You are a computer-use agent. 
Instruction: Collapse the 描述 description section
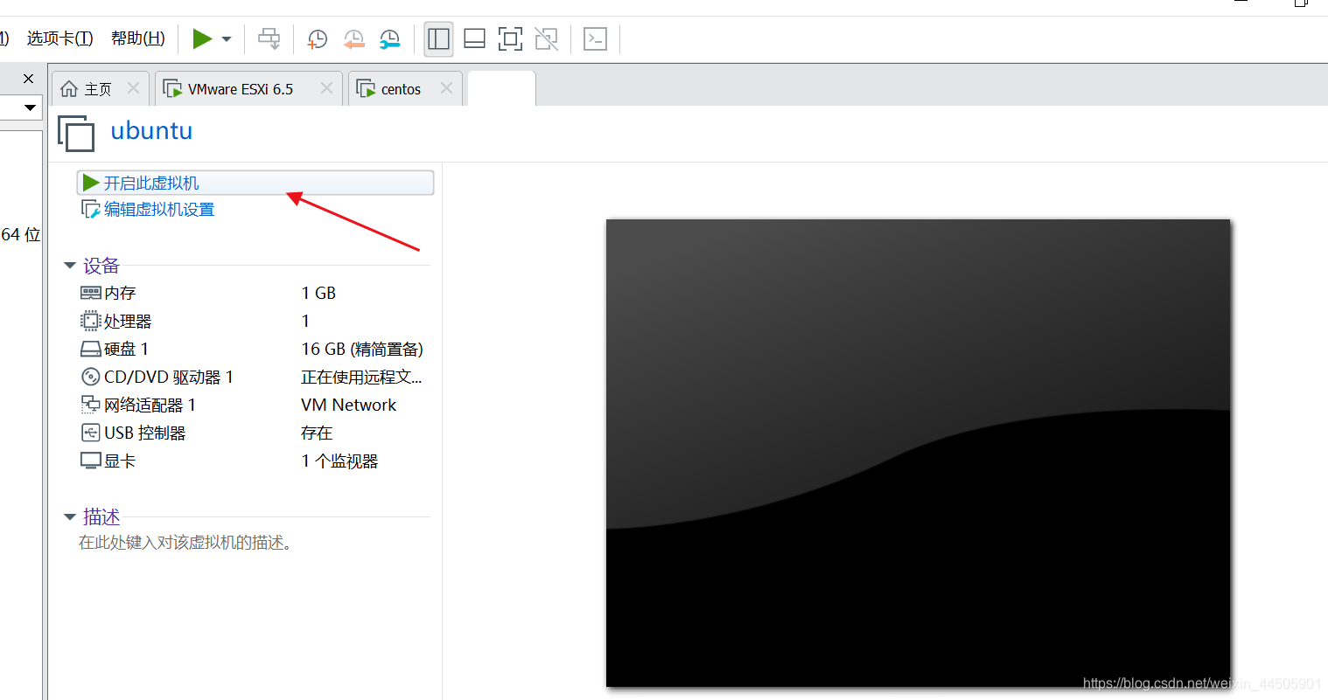70,516
